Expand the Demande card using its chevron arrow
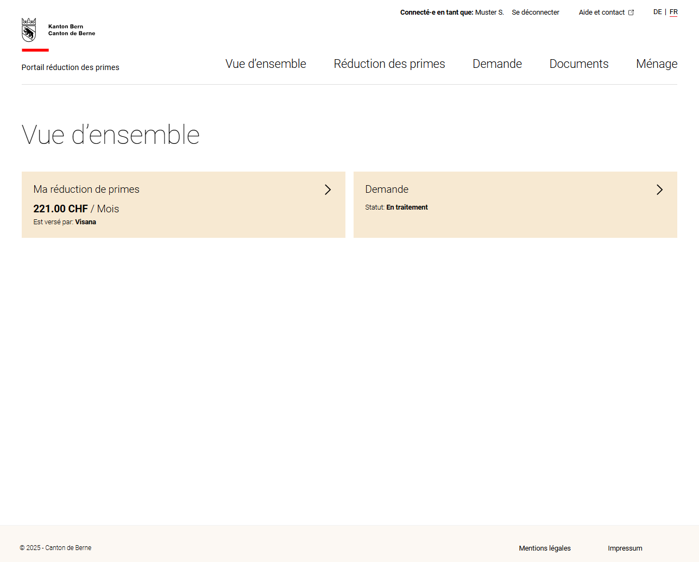The height and width of the screenshot is (562, 699). (659, 190)
